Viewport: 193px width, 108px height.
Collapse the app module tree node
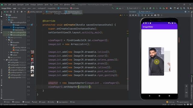pos(4,15)
